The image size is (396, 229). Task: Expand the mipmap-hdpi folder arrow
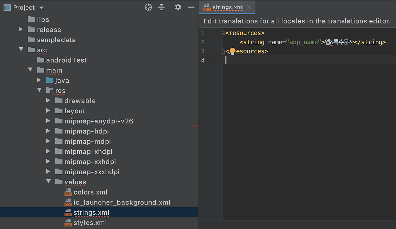48,131
